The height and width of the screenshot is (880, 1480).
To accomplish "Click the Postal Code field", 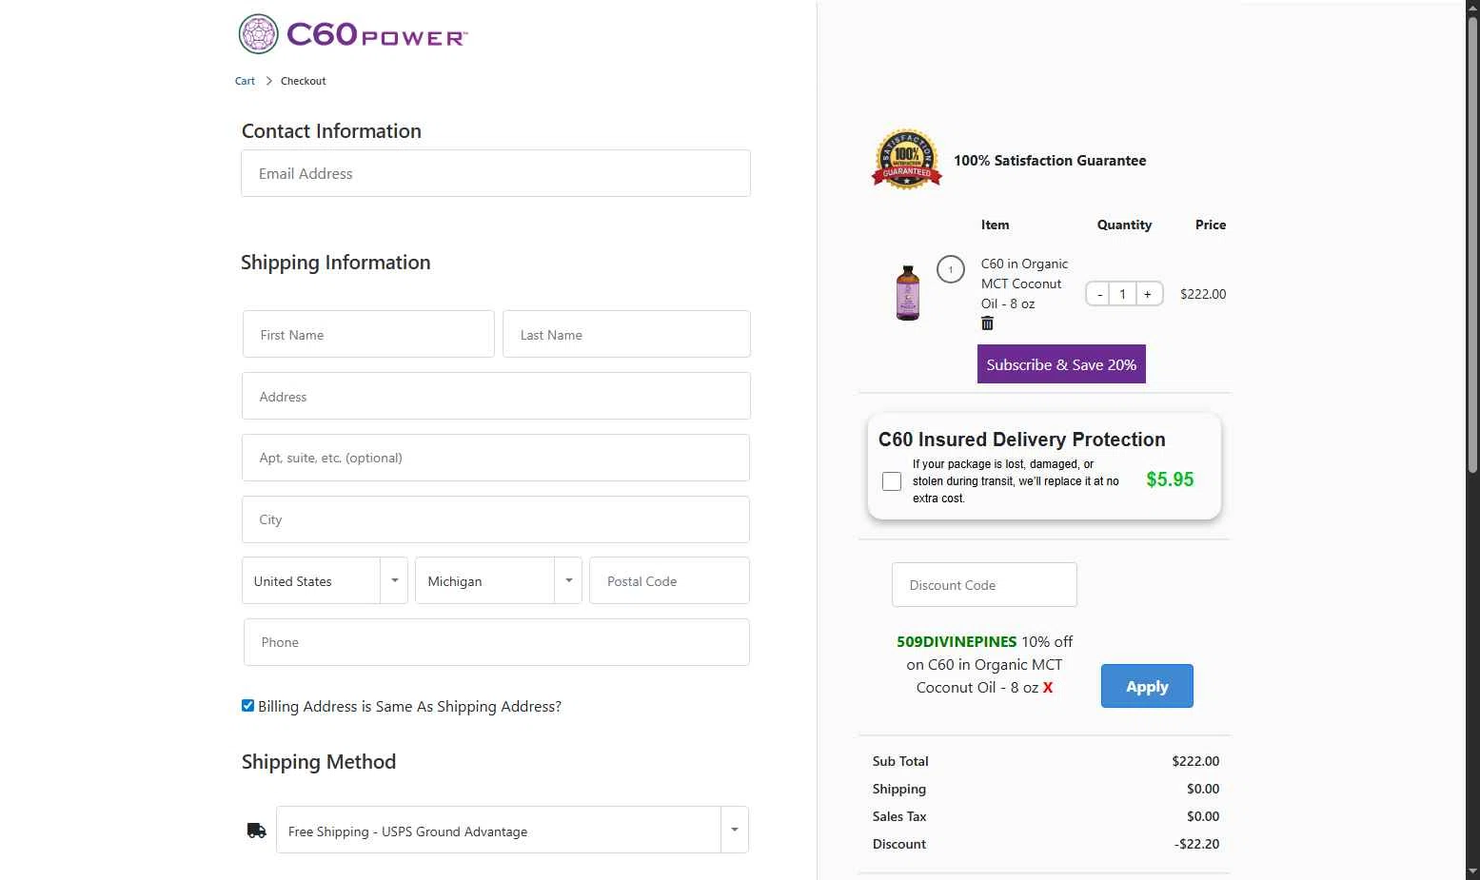I will pyautogui.click(x=670, y=580).
